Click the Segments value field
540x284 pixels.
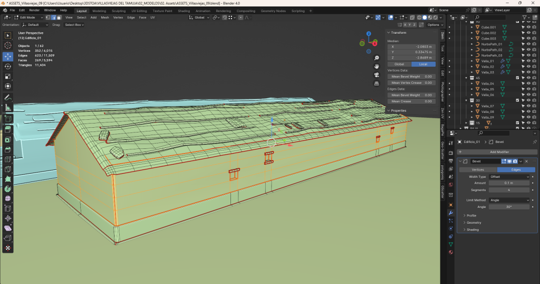coord(509,190)
